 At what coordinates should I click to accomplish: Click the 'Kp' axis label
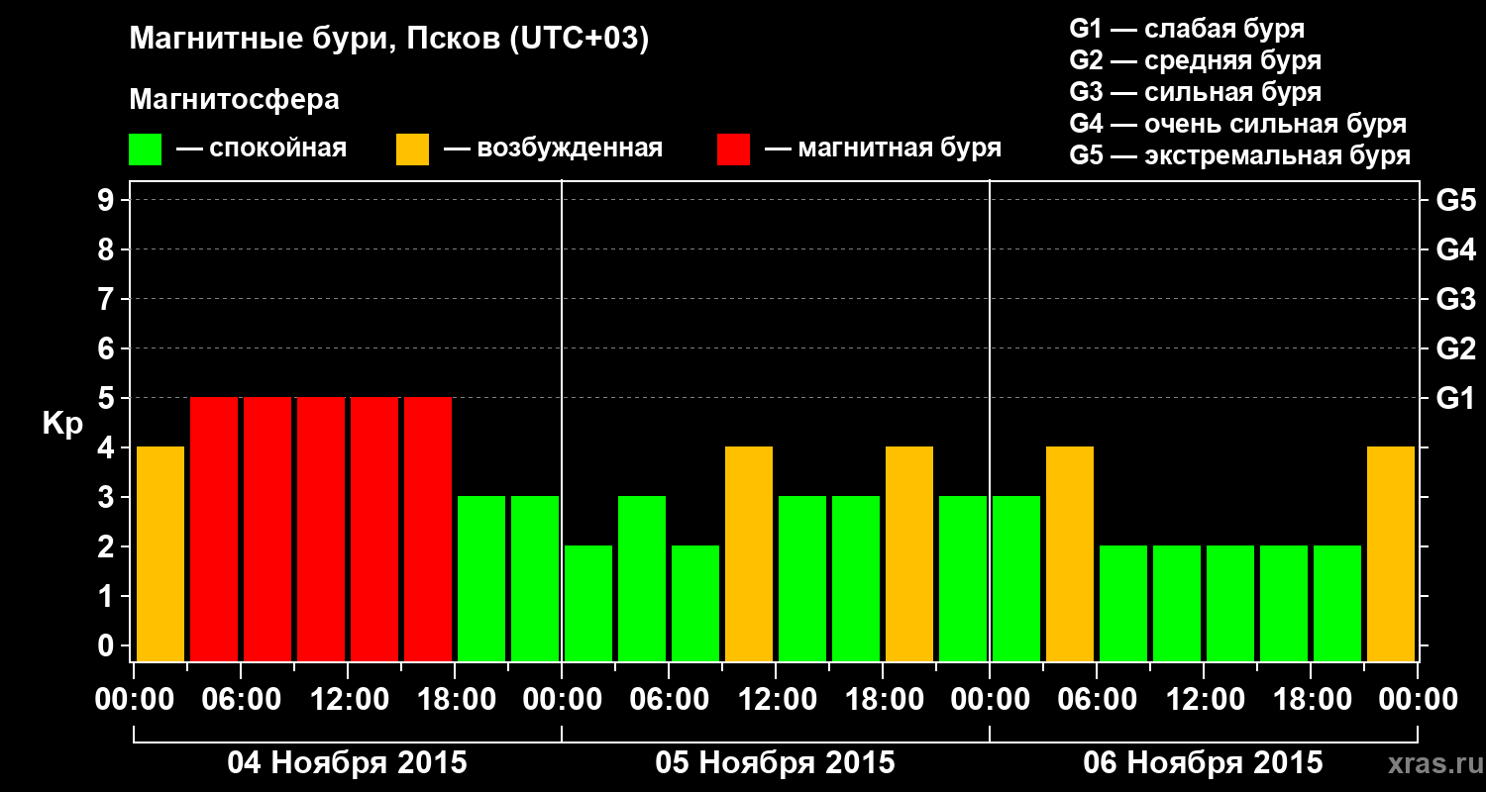coord(61,424)
